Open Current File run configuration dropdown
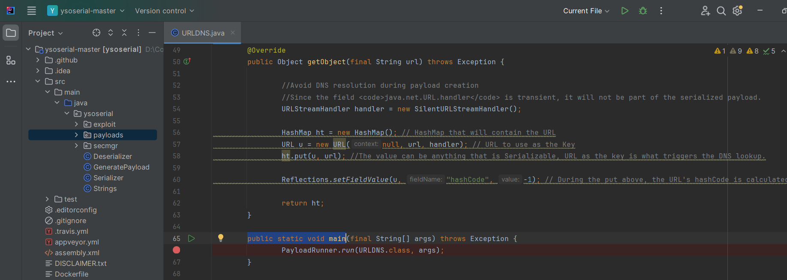This screenshot has height=280, width=787. [586, 11]
